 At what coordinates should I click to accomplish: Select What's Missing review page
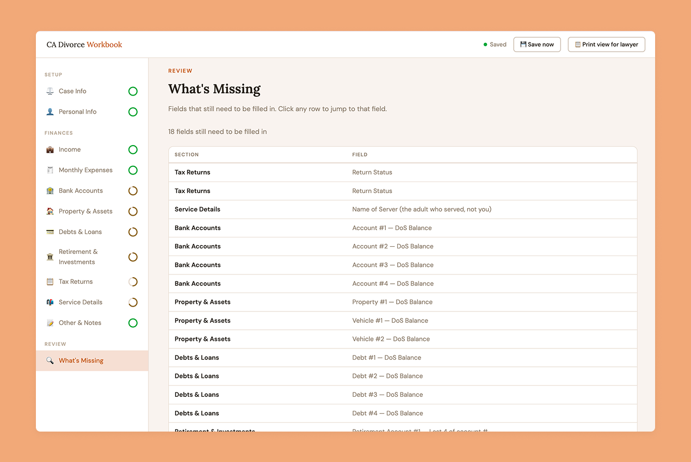pos(92,360)
